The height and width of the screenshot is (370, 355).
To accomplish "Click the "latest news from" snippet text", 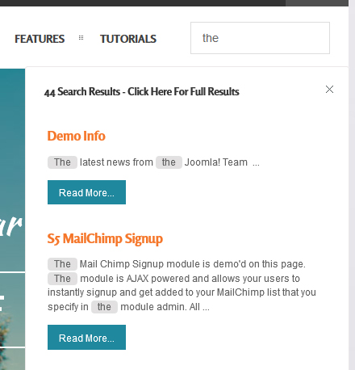I will pos(116,162).
